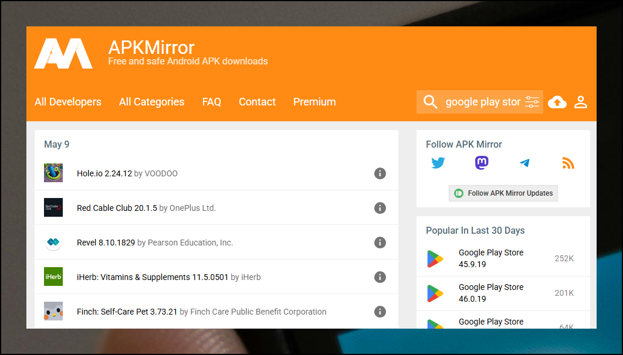Click the APKMirror site title
The height and width of the screenshot is (355, 623).
(x=151, y=47)
